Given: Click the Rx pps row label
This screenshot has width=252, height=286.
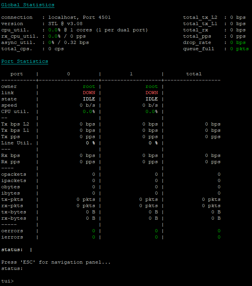Looking at the screenshot, I should click(11, 162).
